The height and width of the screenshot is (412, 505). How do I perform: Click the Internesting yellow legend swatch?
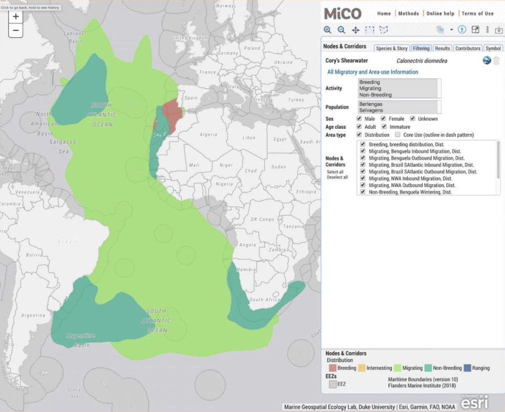click(x=361, y=368)
